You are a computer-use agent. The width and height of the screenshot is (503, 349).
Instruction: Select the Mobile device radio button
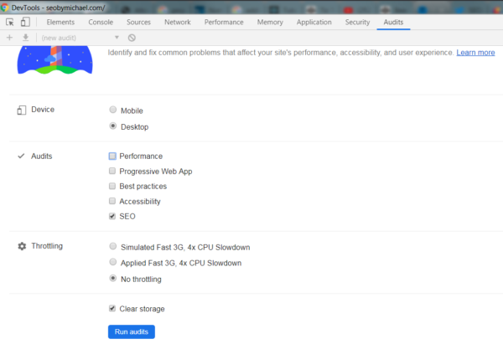[113, 110]
